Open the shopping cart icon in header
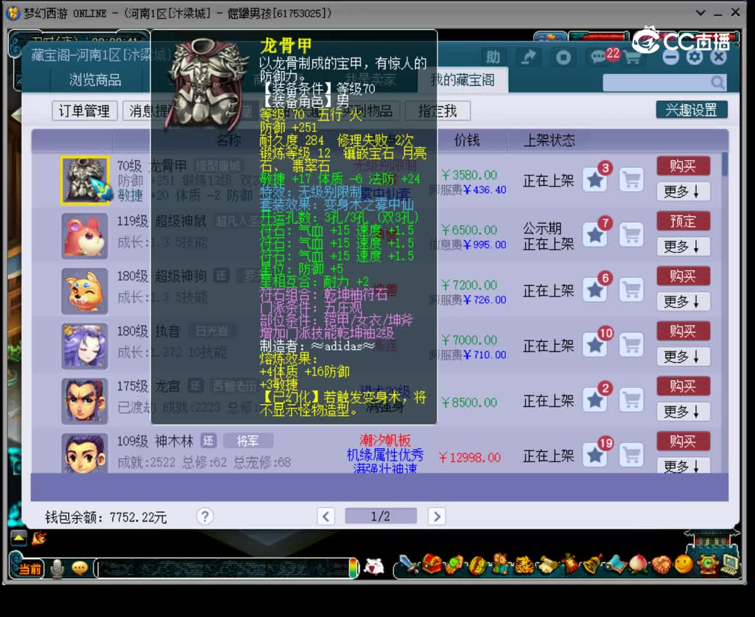Image resolution: width=755 pixels, height=617 pixels. (x=632, y=58)
